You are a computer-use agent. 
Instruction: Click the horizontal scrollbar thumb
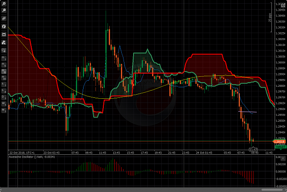point(272,190)
